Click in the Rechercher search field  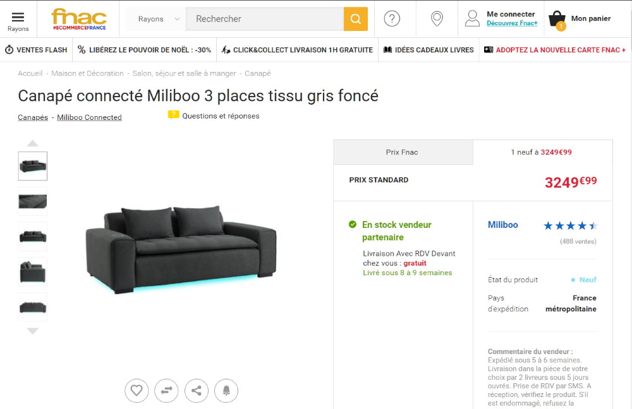[x=264, y=19]
